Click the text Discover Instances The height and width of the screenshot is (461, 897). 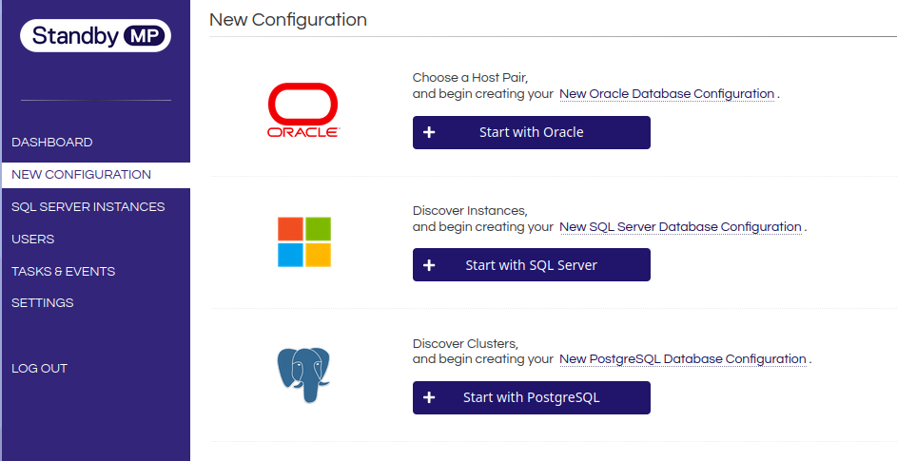coord(470,210)
